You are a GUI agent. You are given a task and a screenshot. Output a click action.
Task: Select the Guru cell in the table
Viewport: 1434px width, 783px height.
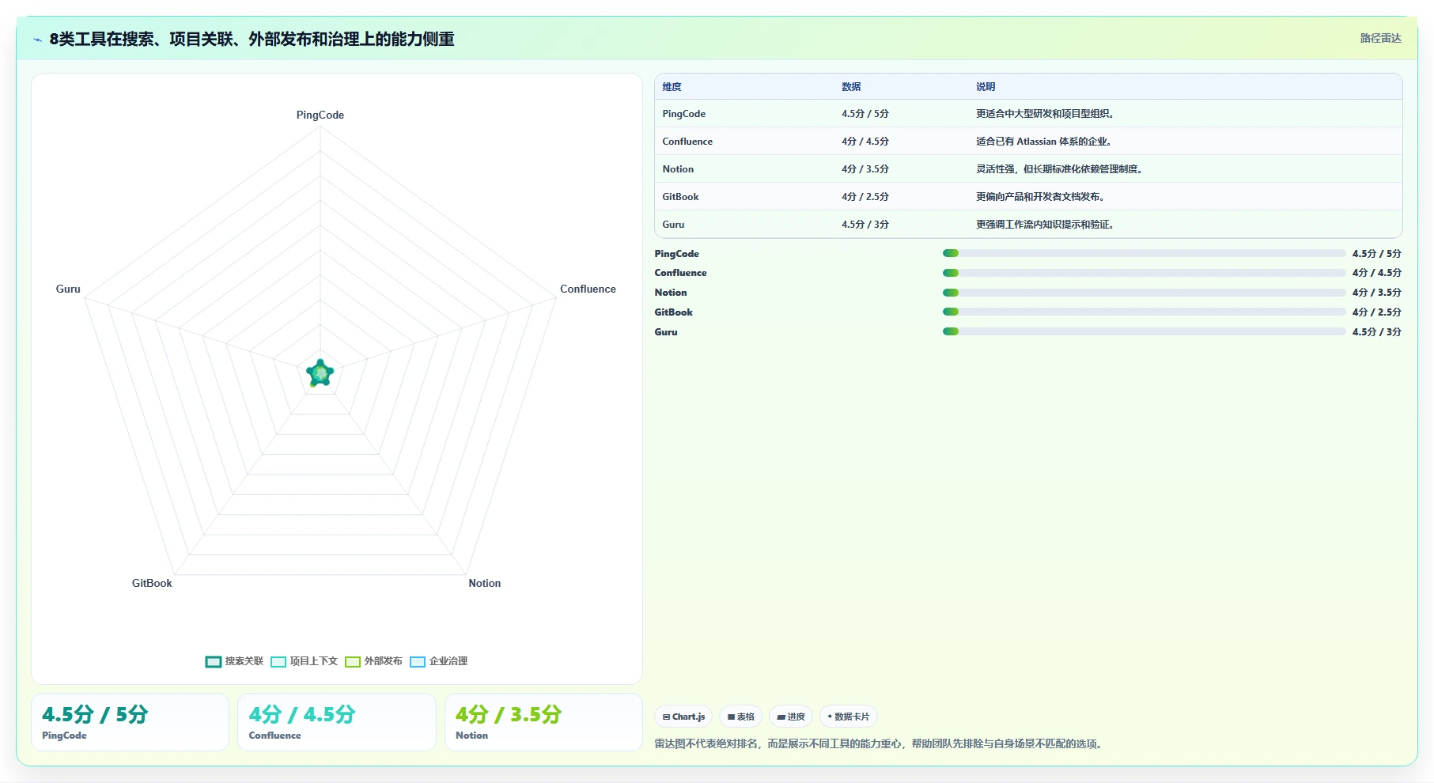673,225
